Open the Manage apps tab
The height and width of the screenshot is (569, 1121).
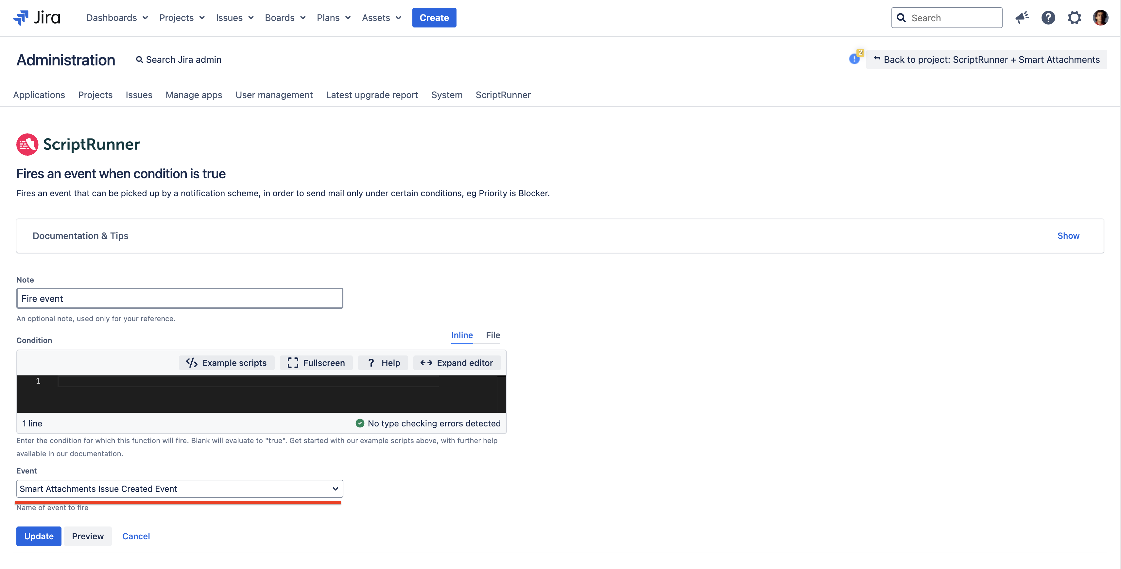coord(194,95)
